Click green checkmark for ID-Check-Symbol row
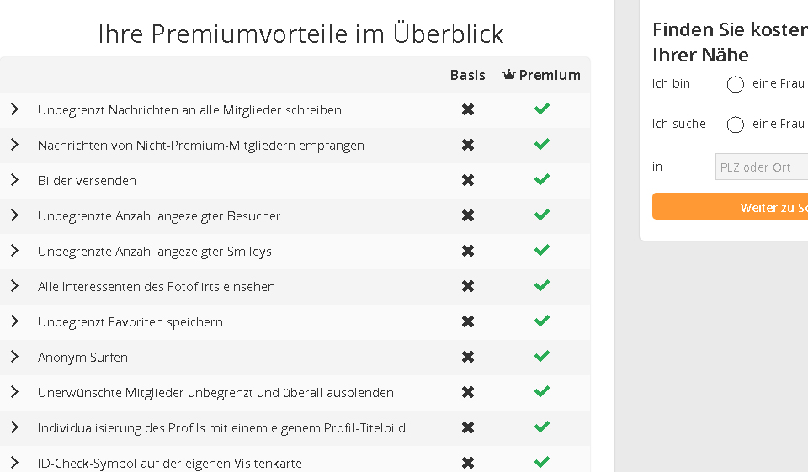The width and height of the screenshot is (808, 472). pyautogui.click(x=542, y=462)
